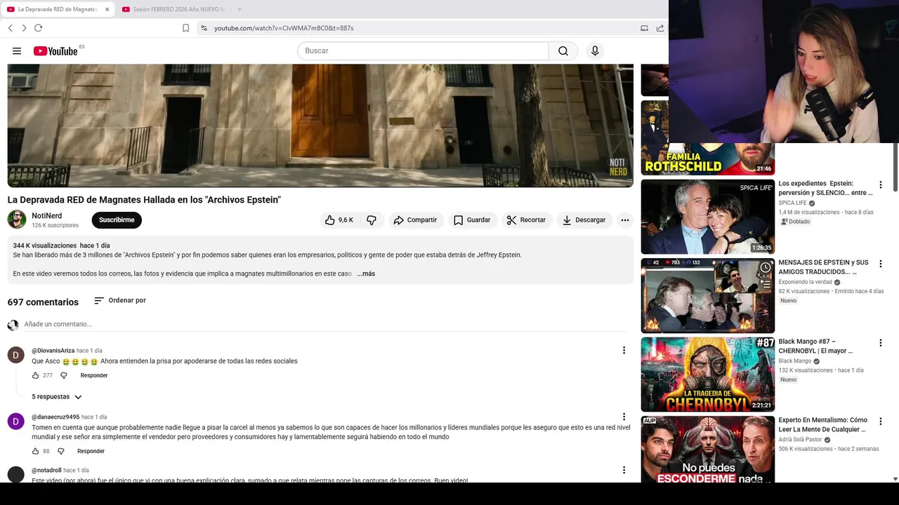Viewport: 899px width, 505px height.
Task: Dislike the NotiNerd video
Action: pos(372,220)
